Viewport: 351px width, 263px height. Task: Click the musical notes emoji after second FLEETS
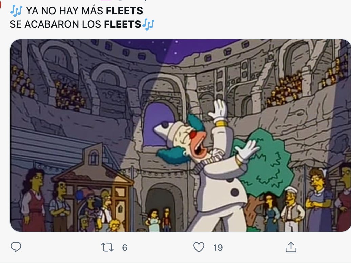click(148, 24)
